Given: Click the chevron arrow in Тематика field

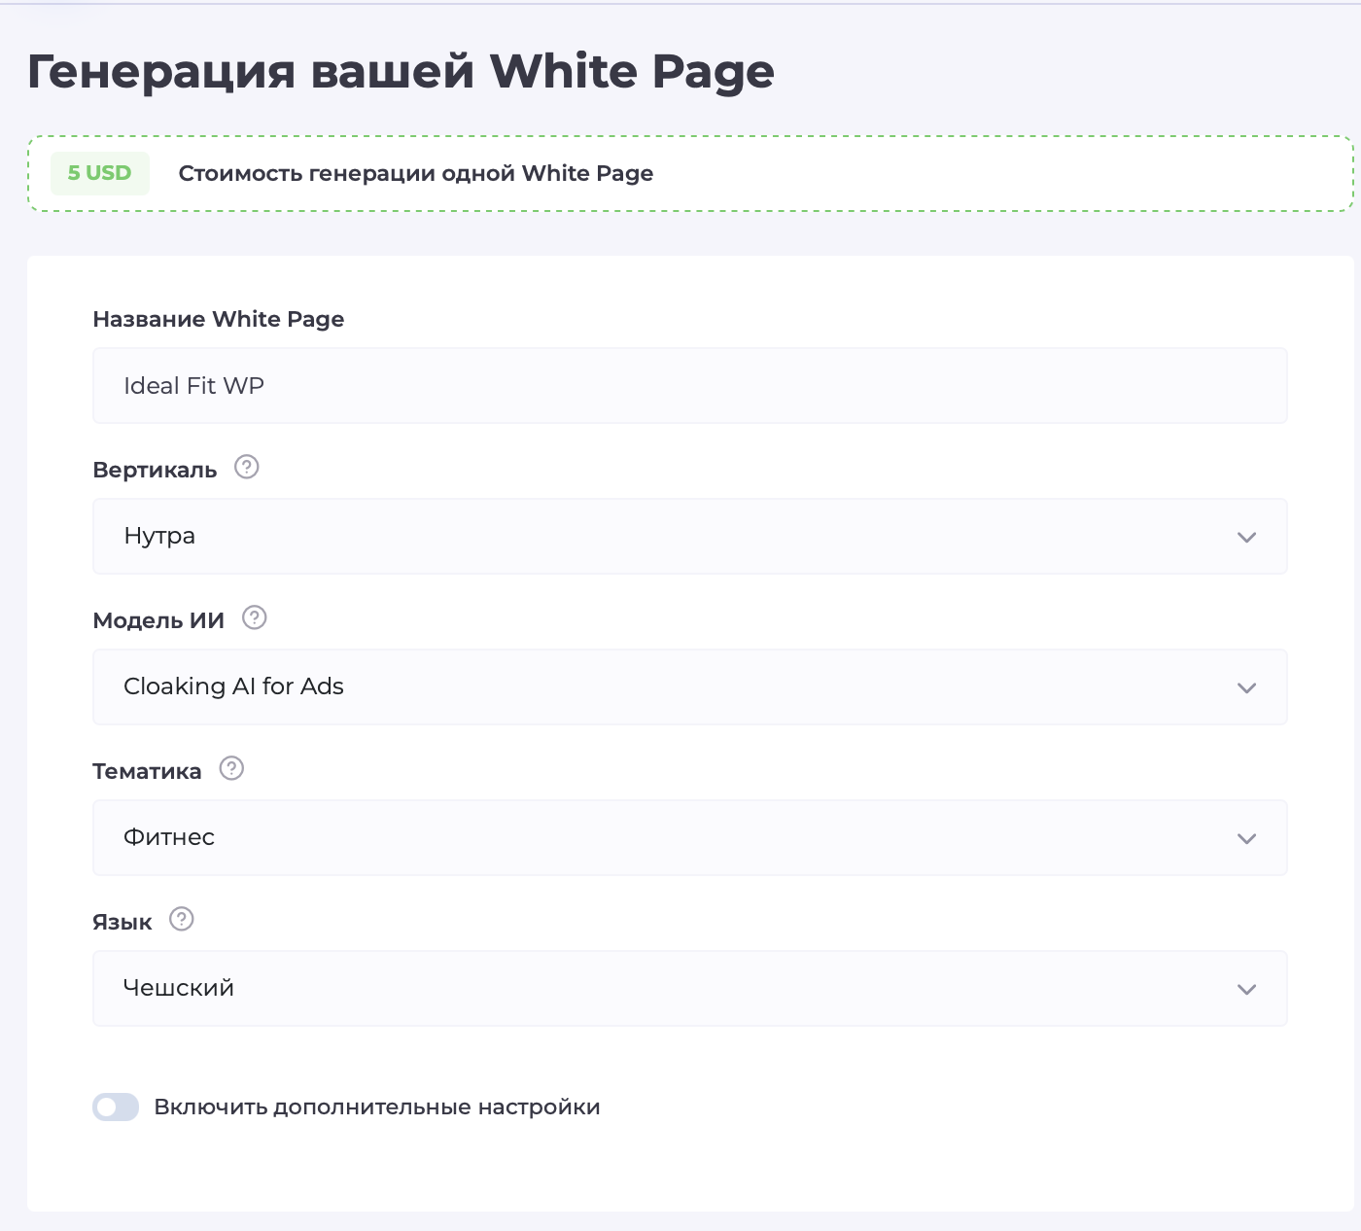Looking at the screenshot, I should pyautogui.click(x=1246, y=839).
